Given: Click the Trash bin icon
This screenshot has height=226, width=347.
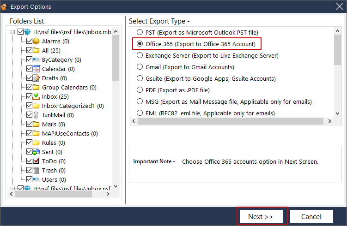Looking at the screenshot, I should 37,170.
